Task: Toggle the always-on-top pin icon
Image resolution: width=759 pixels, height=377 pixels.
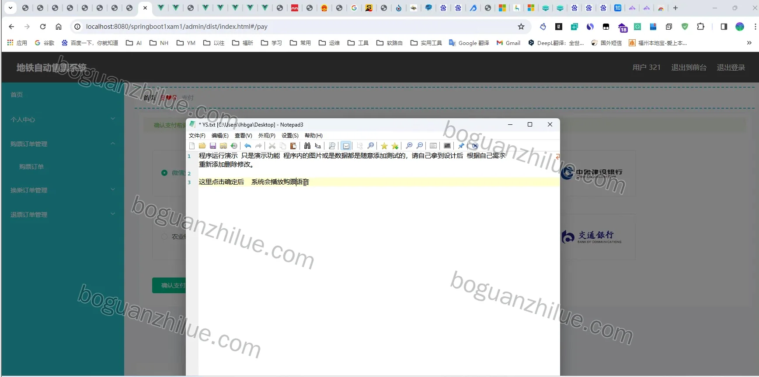Action: [x=461, y=146]
